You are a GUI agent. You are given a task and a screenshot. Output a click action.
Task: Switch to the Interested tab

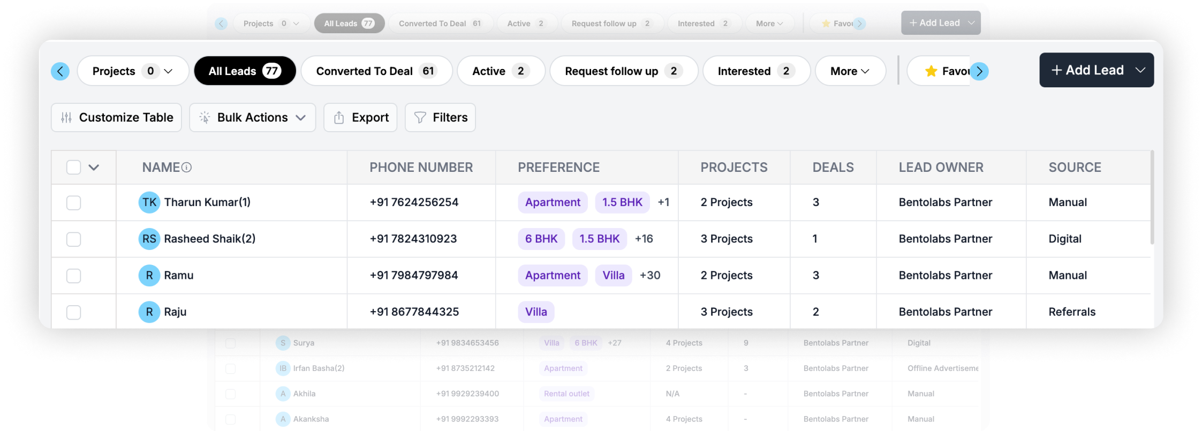click(757, 71)
